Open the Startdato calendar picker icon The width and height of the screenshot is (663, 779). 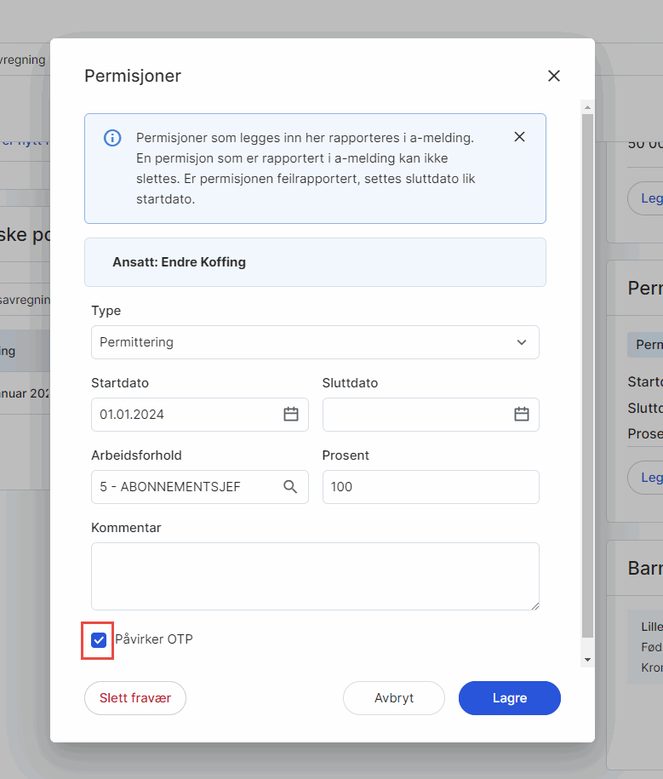(291, 415)
